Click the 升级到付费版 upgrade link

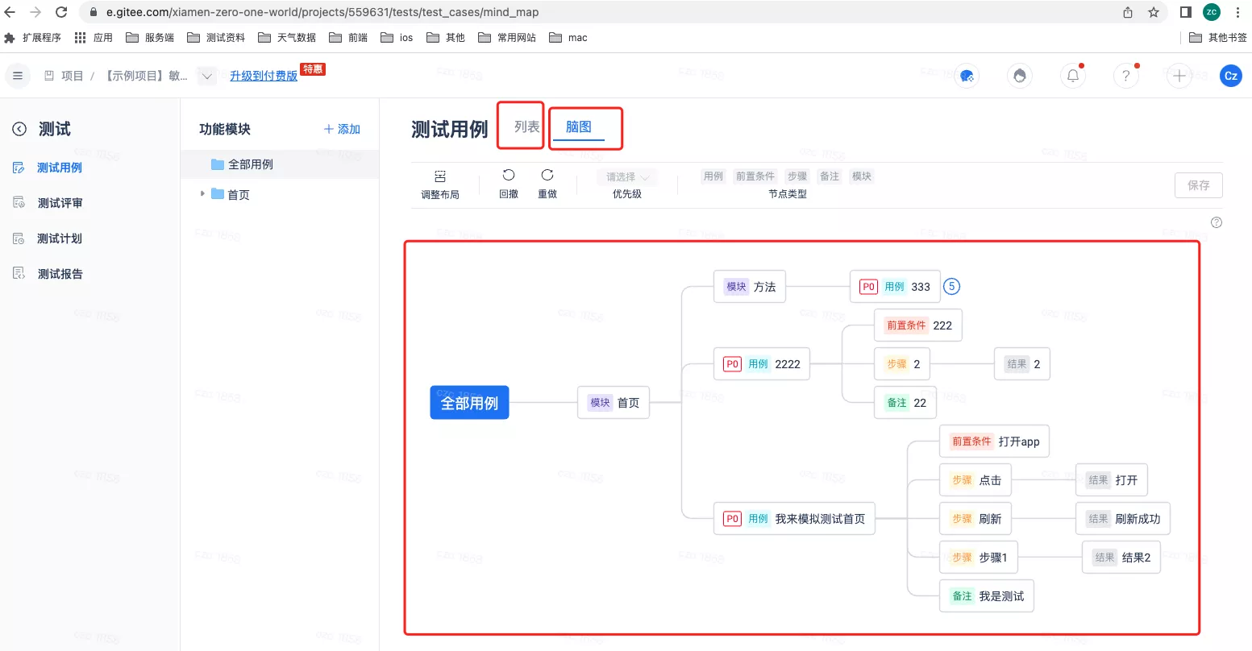point(264,76)
